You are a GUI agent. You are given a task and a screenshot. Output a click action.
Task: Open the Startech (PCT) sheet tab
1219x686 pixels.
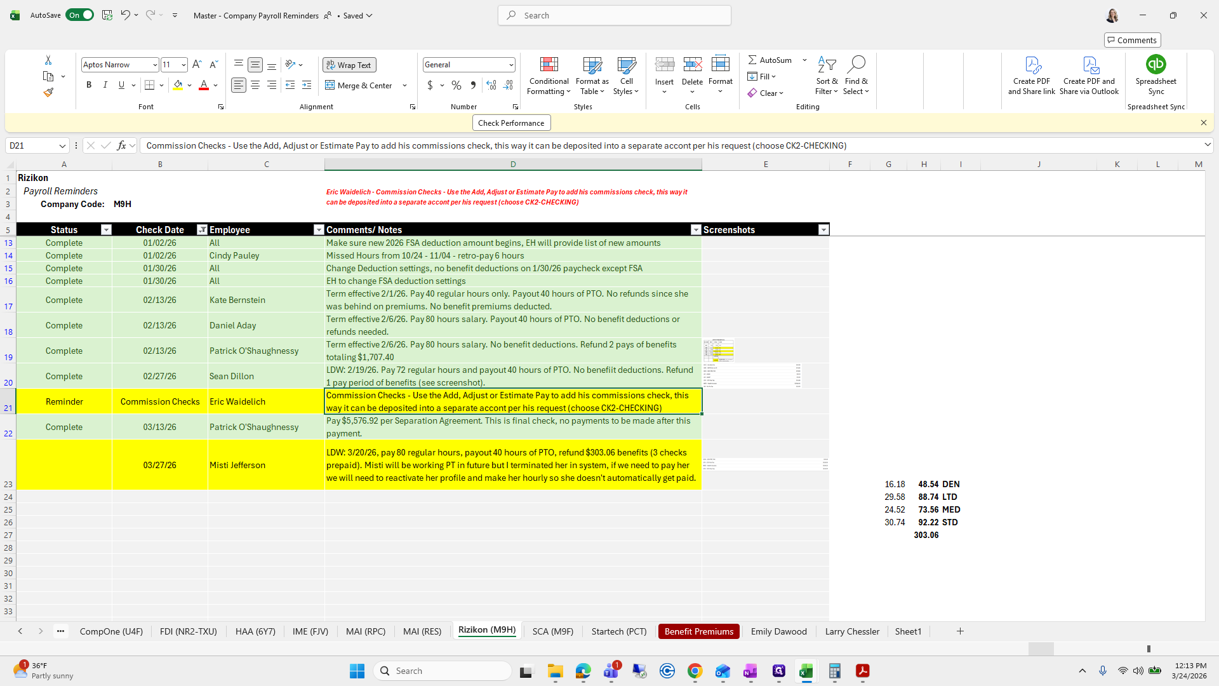click(x=618, y=631)
